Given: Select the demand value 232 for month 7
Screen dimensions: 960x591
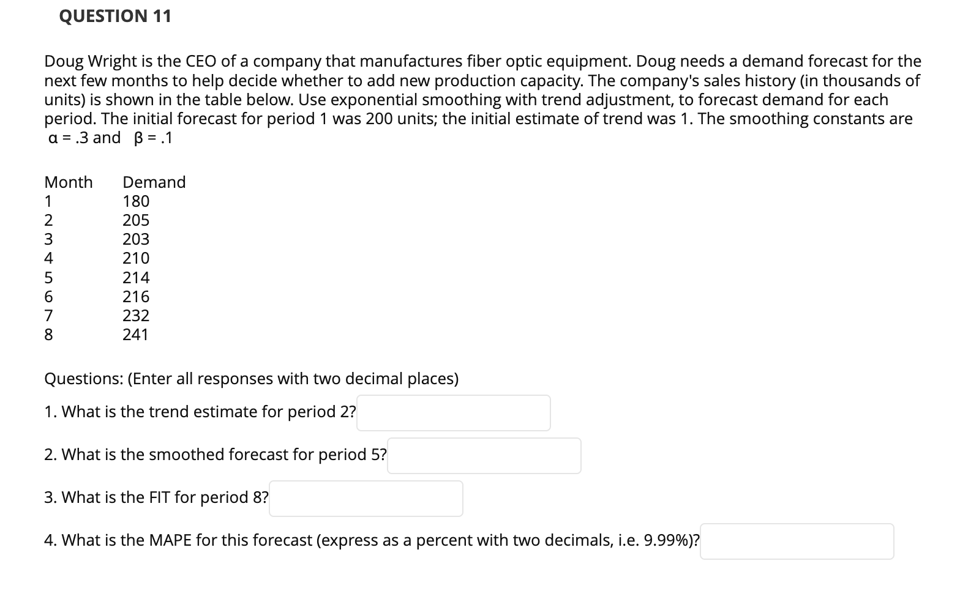Looking at the screenshot, I should point(135,315).
